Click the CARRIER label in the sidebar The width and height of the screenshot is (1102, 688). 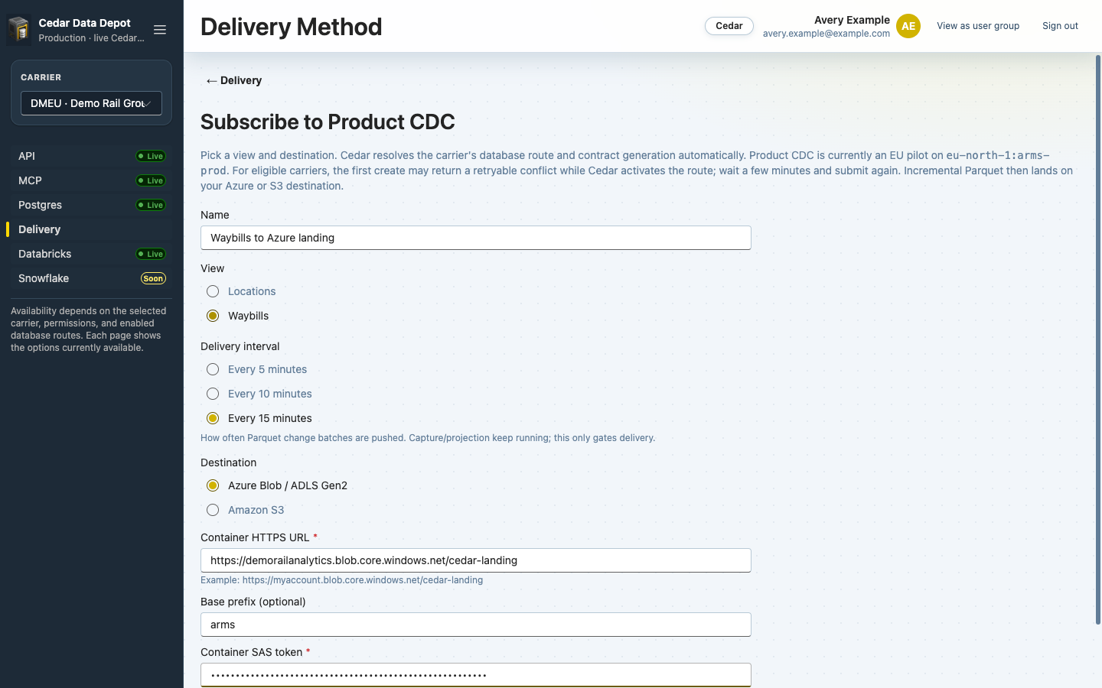[41, 77]
